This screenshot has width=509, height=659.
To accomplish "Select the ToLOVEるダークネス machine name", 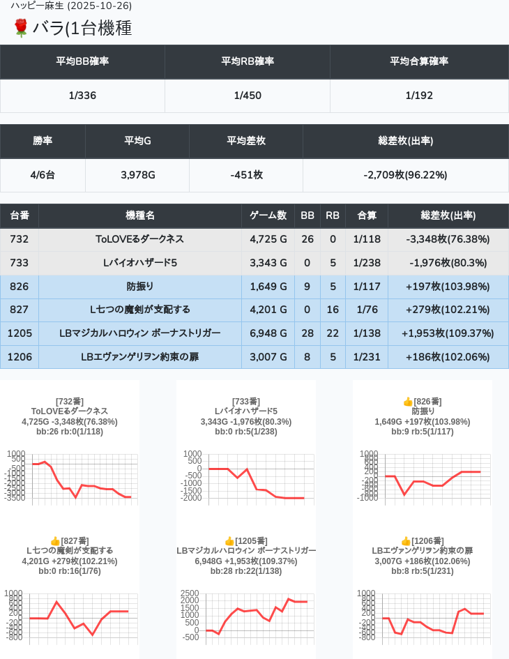I will [x=139, y=239].
